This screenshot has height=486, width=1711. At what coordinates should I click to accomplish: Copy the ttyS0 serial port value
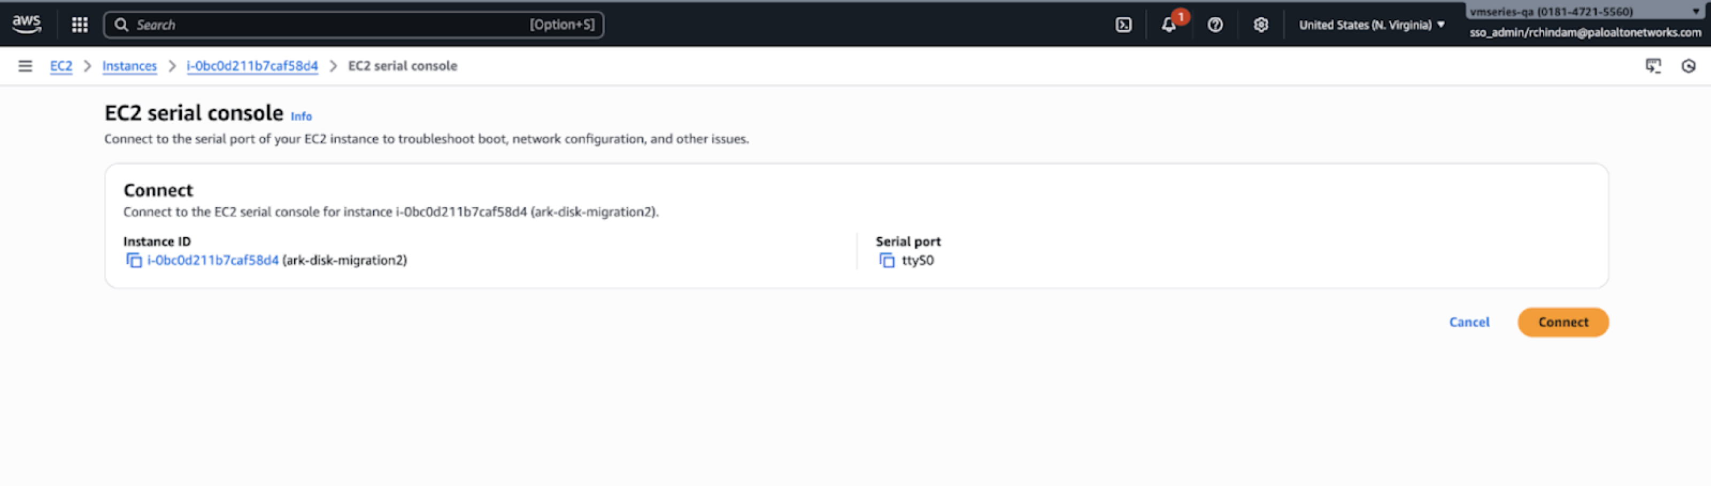coord(887,261)
